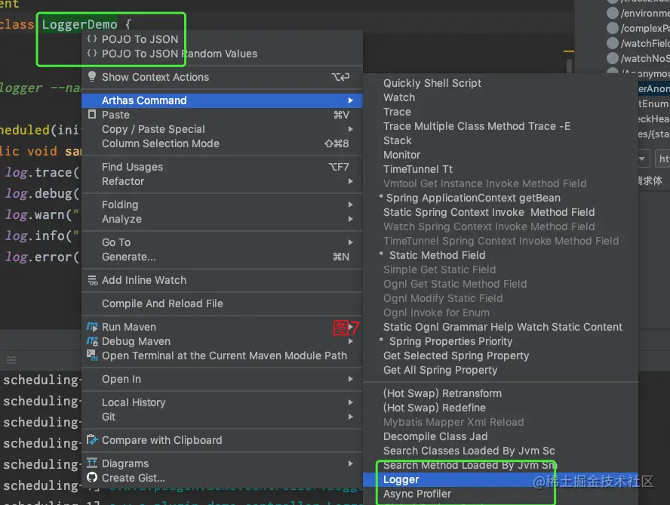Choose Compile And Reload File
670x505 pixels.
click(222, 303)
